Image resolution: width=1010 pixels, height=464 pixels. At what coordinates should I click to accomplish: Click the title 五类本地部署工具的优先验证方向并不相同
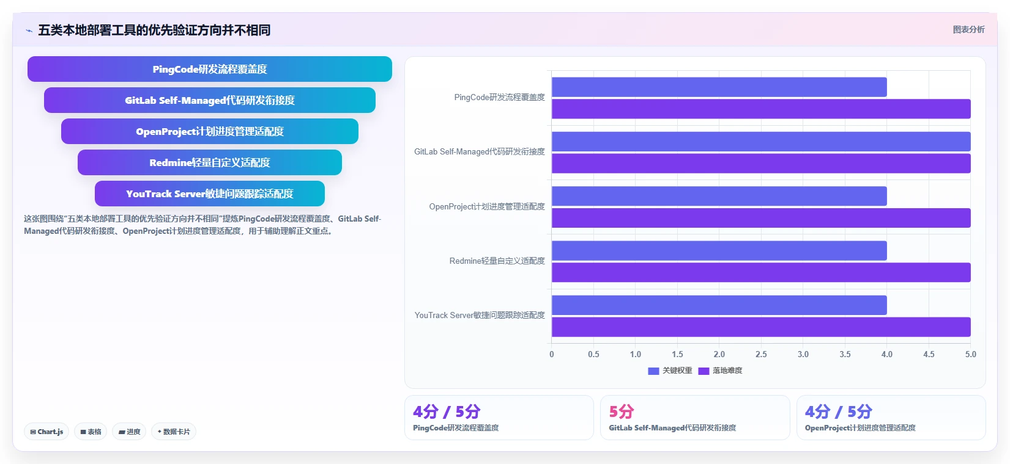coord(154,30)
